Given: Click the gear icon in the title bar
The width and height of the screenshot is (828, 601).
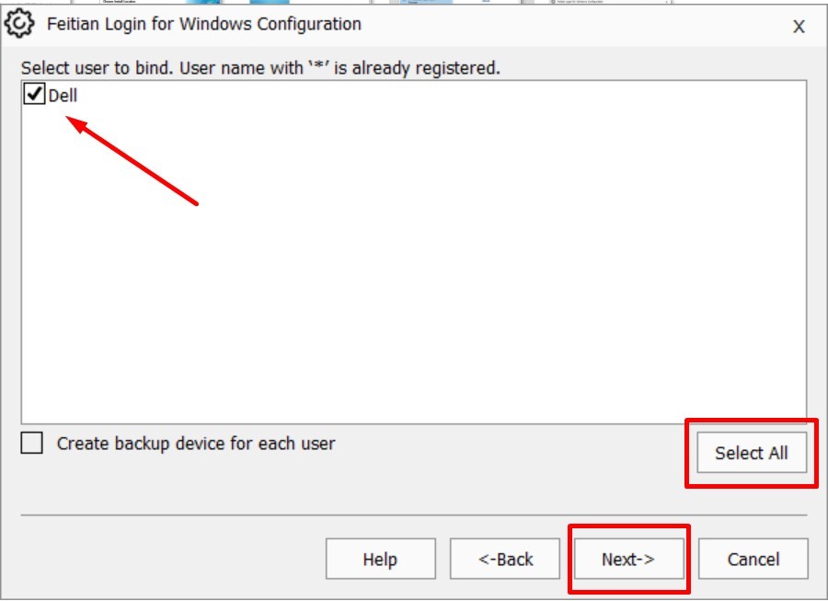Looking at the screenshot, I should click(20, 25).
